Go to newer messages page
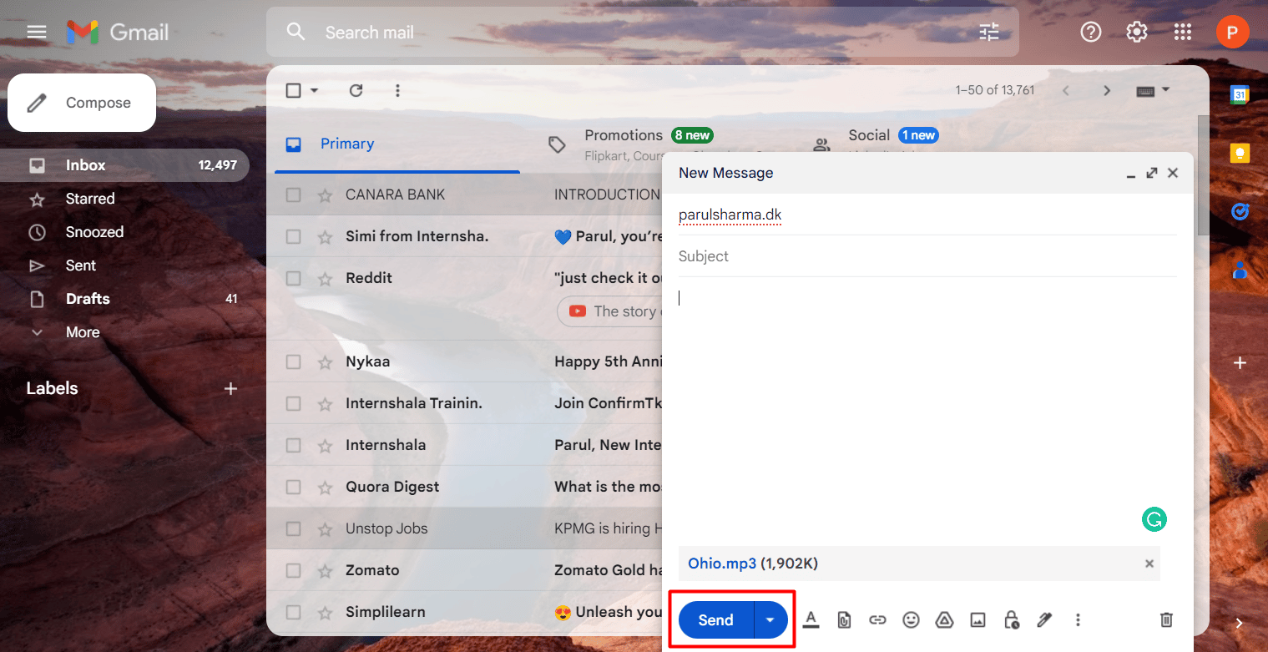Screen dimensions: 1268x652 click(1066, 90)
